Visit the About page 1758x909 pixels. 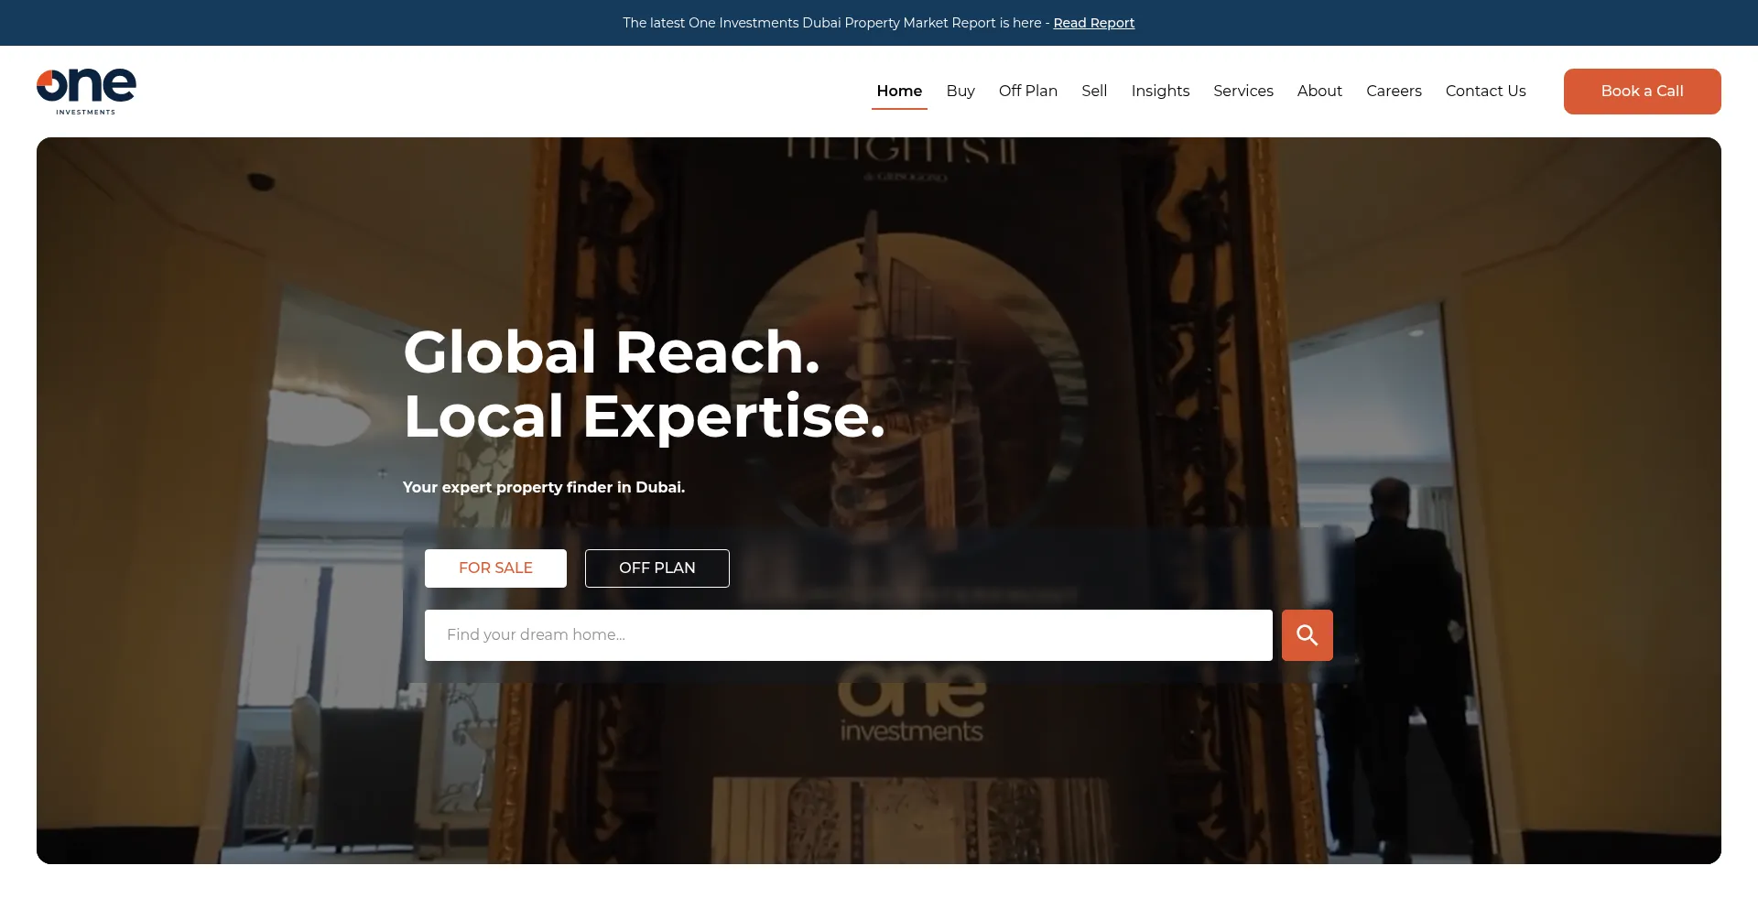pos(1319,91)
